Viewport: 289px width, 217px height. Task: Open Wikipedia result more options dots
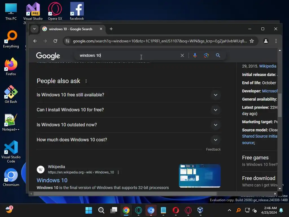(118, 172)
